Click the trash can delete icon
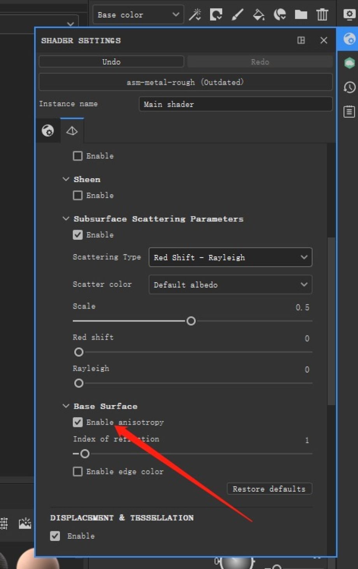This screenshot has height=569, width=358. (322, 15)
